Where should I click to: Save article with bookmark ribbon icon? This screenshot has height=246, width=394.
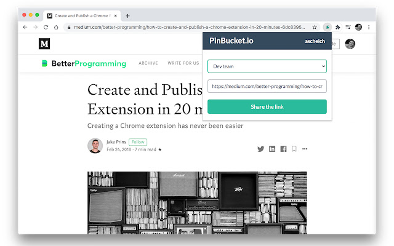click(294, 149)
